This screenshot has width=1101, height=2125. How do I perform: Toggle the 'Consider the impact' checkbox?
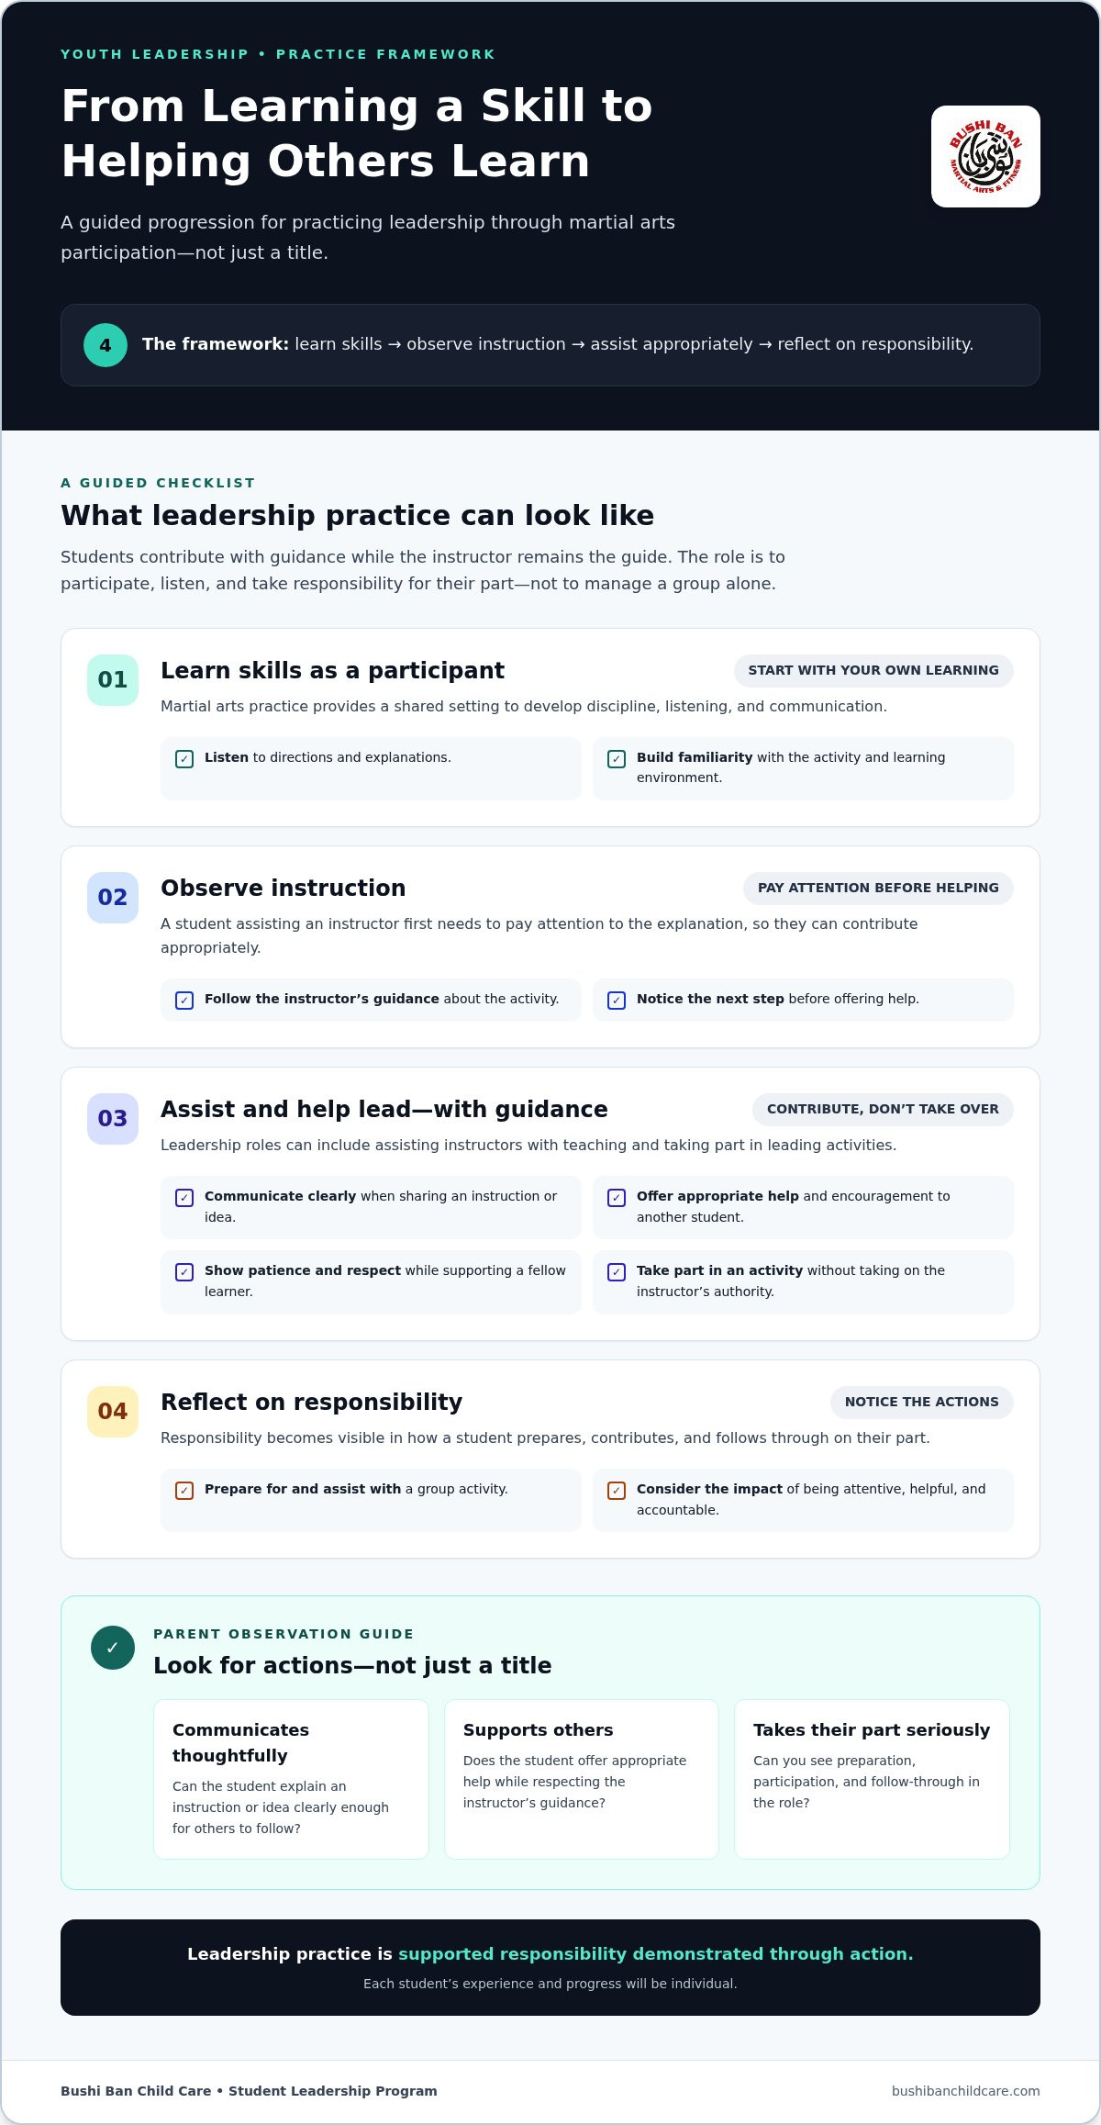617,1491
